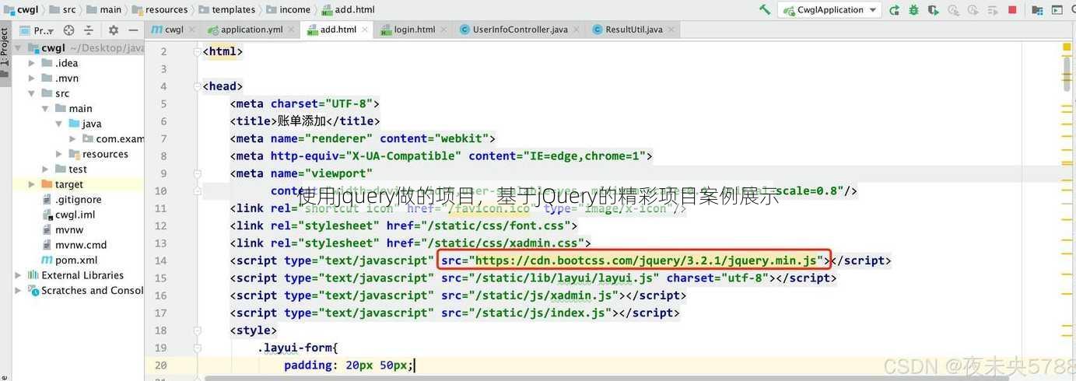Click the fold toggle beside <html> line
This screenshot has height=381, width=1076.
[x=197, y=52]
